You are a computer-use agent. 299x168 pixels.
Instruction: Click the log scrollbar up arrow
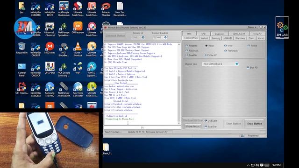pos(179,44)
